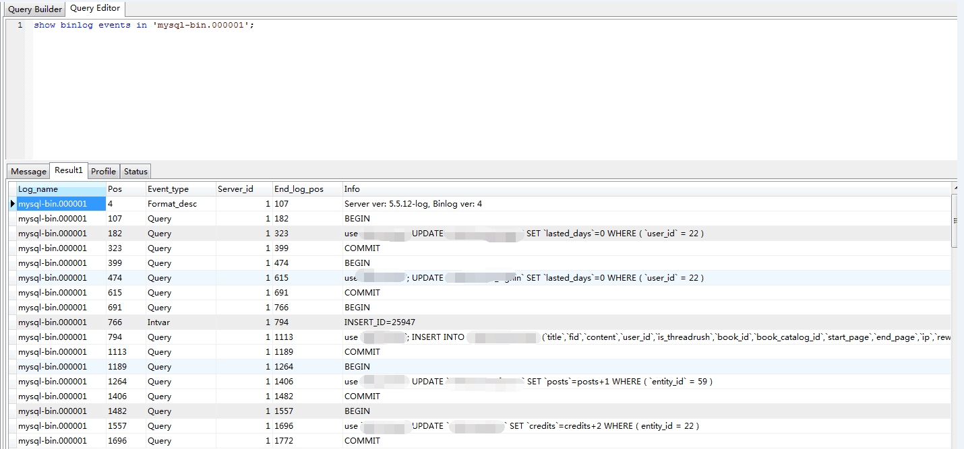Click into the SQL query editor text
964x449 pixels.
click(x=144, y=25)
